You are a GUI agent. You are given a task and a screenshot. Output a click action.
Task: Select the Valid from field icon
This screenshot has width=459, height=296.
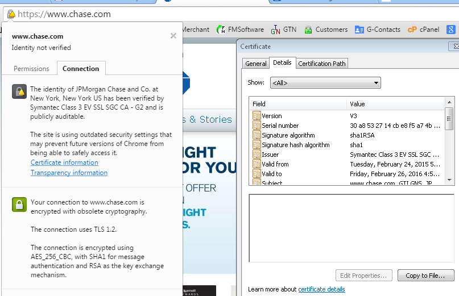pos(257,164)
